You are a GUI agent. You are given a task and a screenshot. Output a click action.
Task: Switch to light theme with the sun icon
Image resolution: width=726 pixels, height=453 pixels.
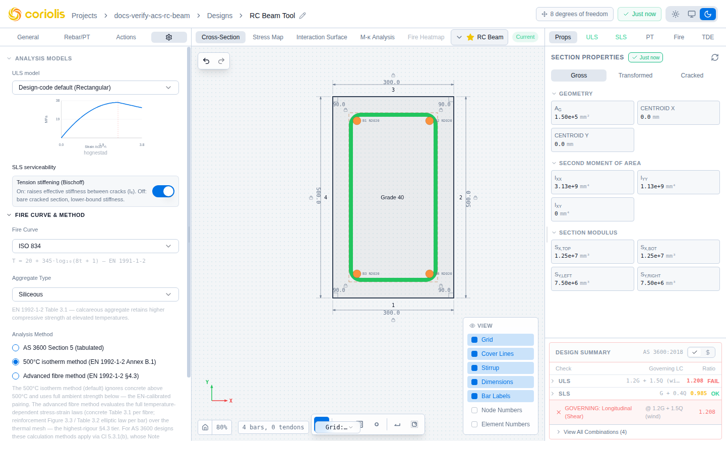(676, 14)
